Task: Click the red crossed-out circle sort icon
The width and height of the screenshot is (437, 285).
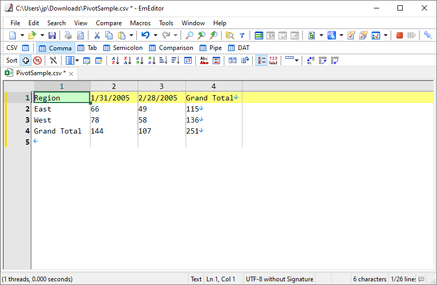Action: [37, 60]
